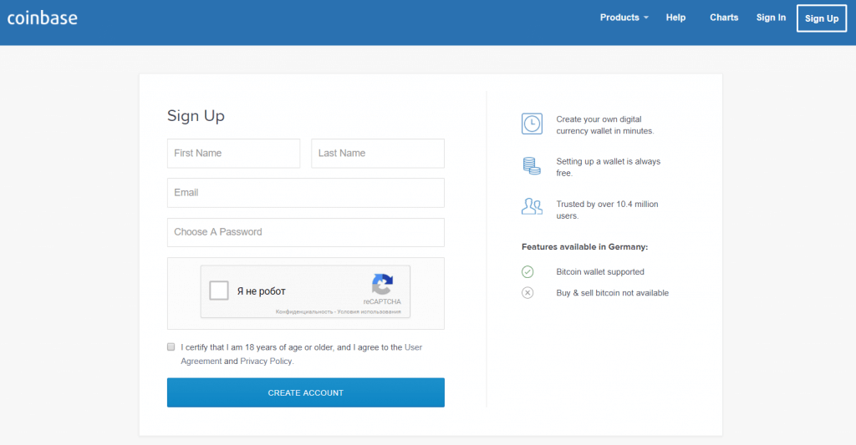The image size is (856, 445).
Task: Click the Choose A Password field
Action: [x=306, y=232]
